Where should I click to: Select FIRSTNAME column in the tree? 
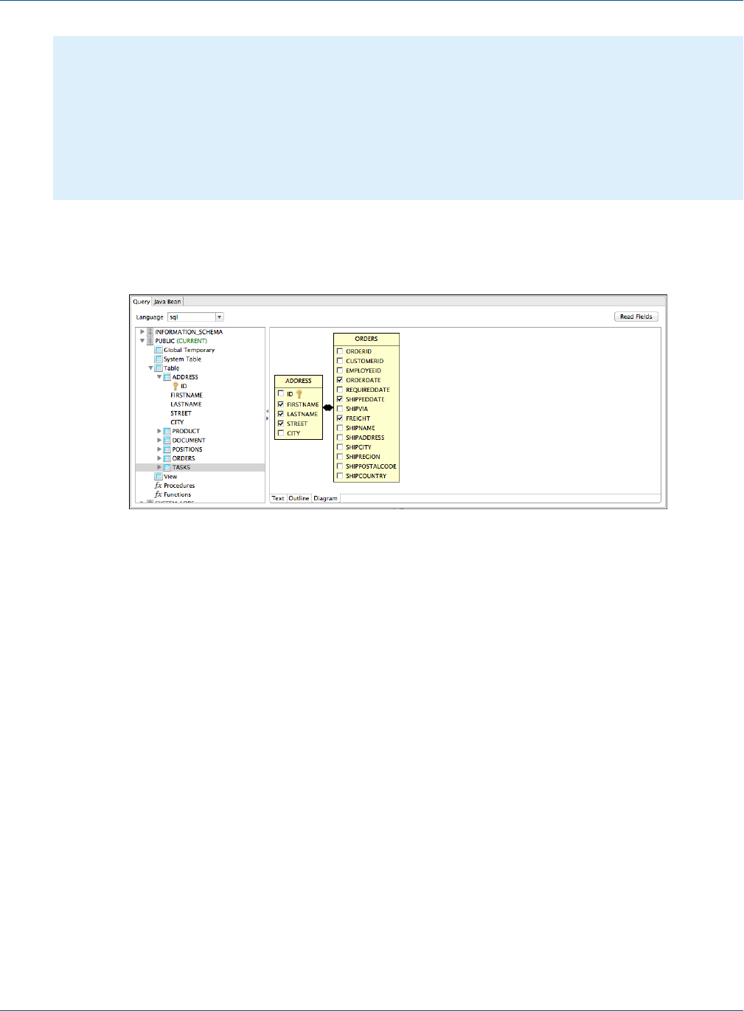[187, 395]
